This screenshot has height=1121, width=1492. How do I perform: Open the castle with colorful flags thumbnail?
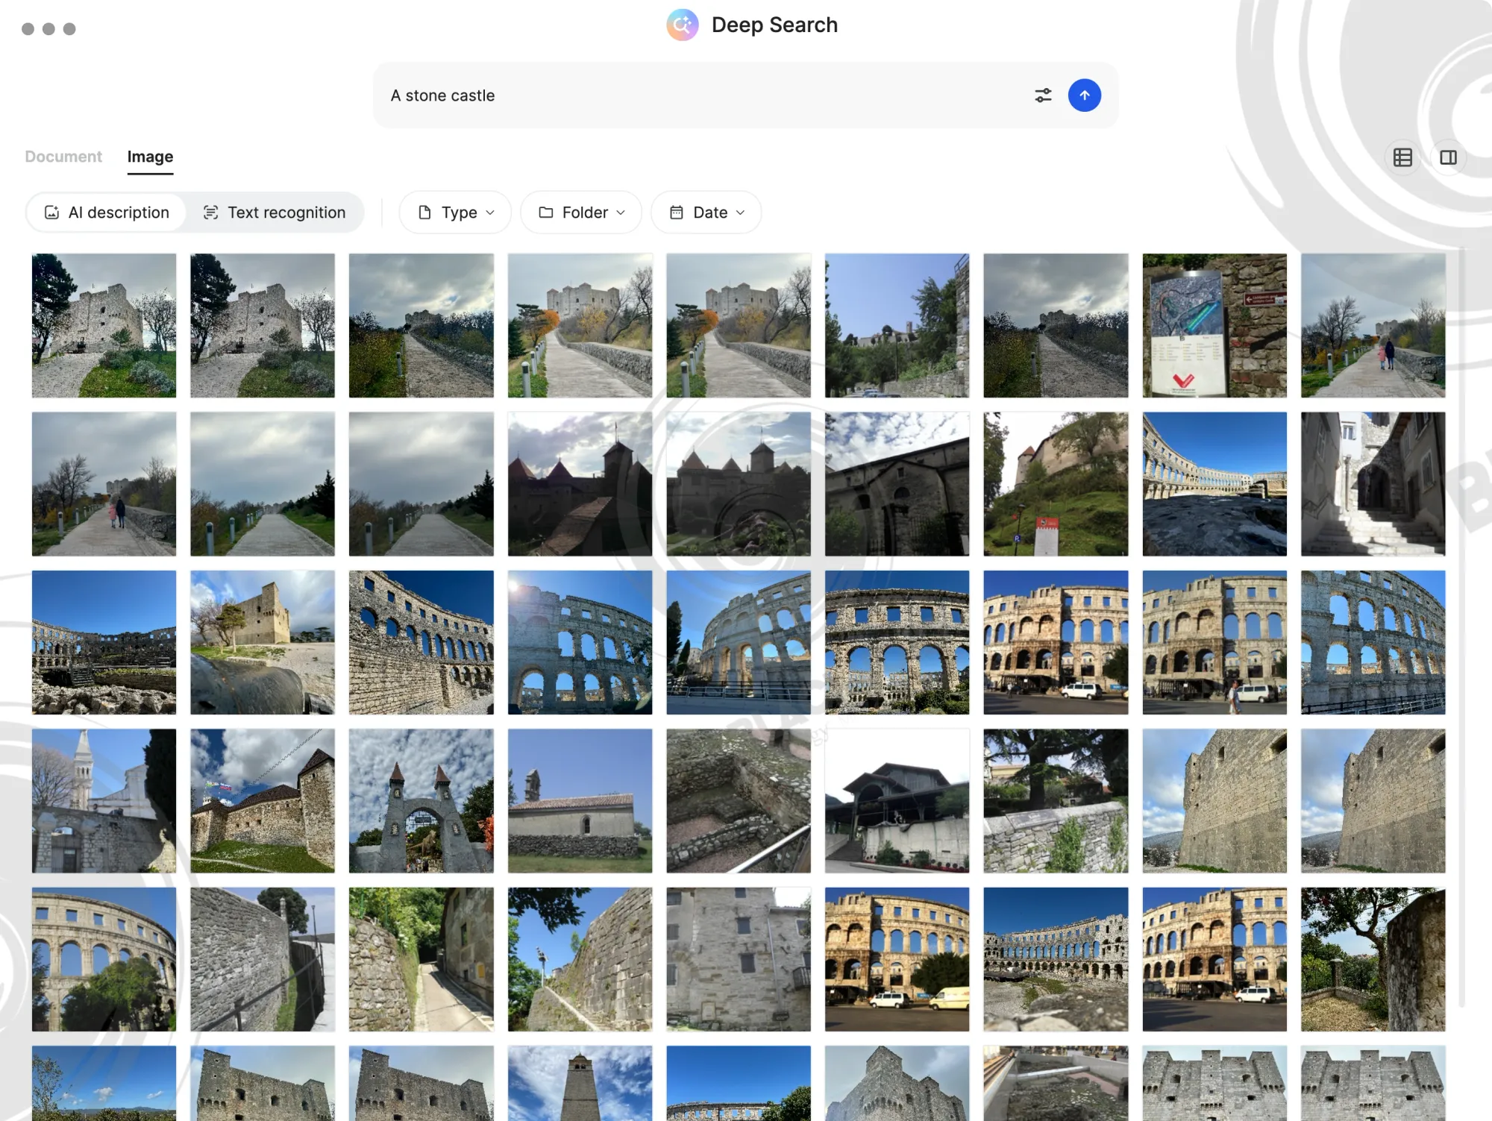(263, 801)
